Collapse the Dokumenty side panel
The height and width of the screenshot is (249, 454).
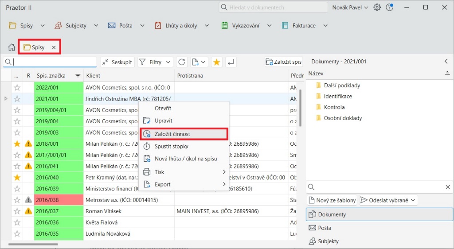click(x=446, y=62)
